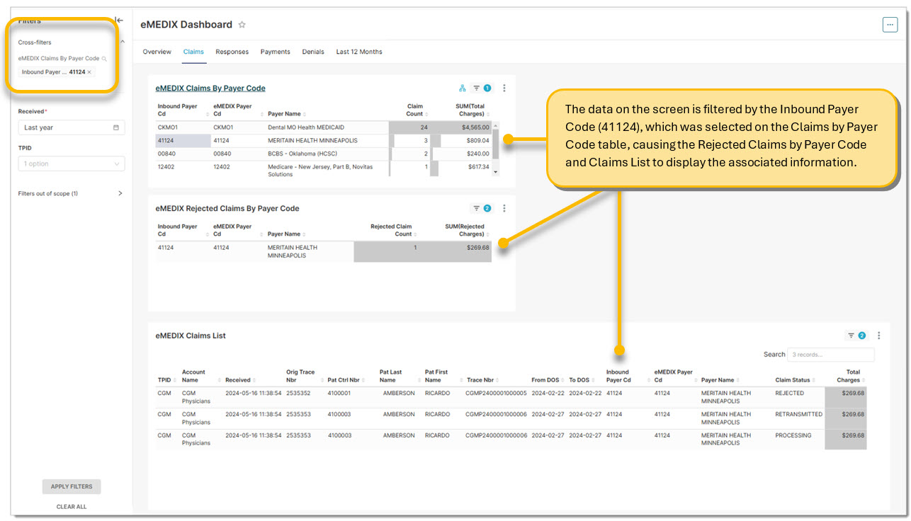Remove the Inbound Payer 41124 cross-filter tag
Image resolution: width=911 pixels, height=521 pixels.
pos(89,72)
